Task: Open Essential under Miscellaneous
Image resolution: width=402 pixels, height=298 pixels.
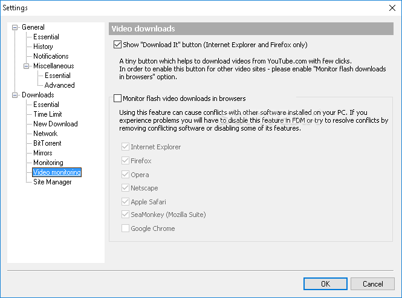Action: tap(57, 76)
